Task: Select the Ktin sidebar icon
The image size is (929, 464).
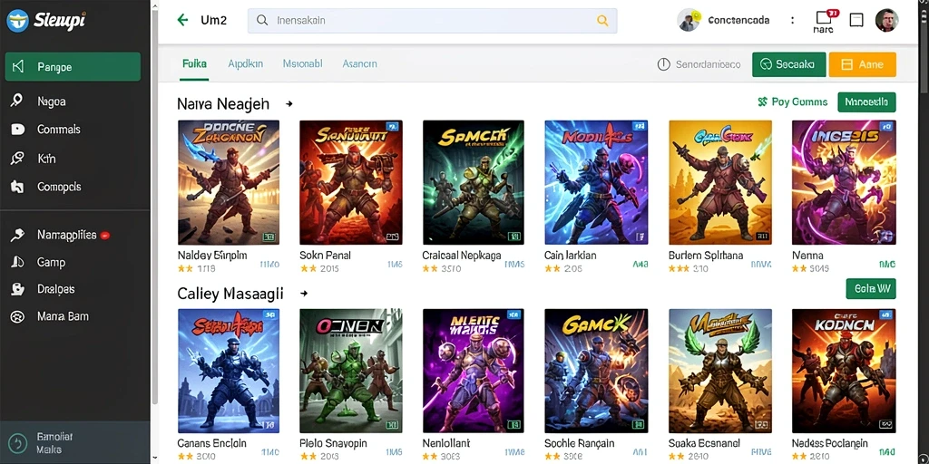Action: [x=17, y=158]
